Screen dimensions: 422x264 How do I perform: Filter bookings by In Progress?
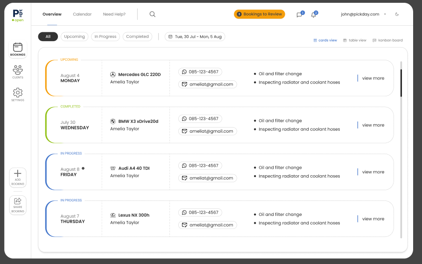point(105,36)
